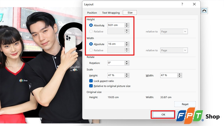Click original Height value '19.05 cm'

point(113,97)
